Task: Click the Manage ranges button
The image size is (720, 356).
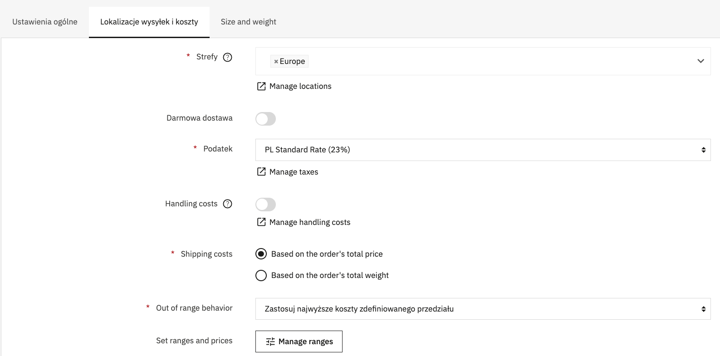Action: click(x=299, y=341)
